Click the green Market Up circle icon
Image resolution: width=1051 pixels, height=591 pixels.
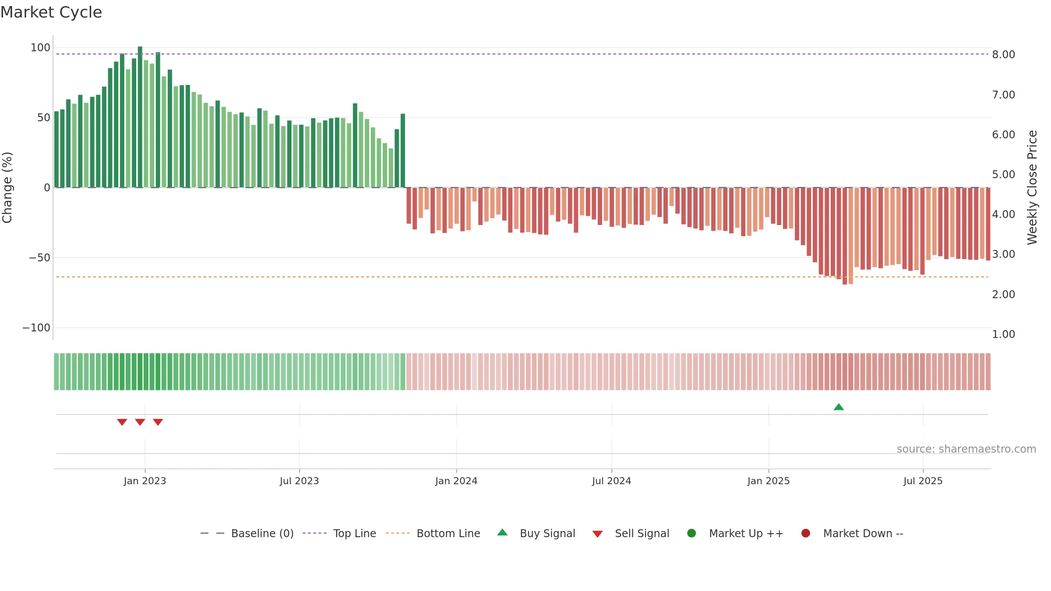[x=691, y=533]
